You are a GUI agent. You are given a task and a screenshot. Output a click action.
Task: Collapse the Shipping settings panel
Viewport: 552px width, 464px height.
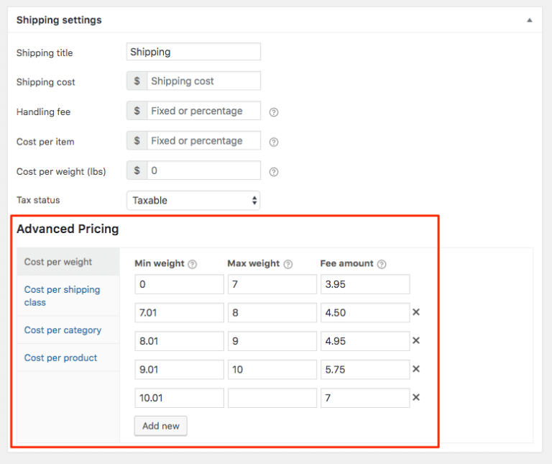coord(530,20)
